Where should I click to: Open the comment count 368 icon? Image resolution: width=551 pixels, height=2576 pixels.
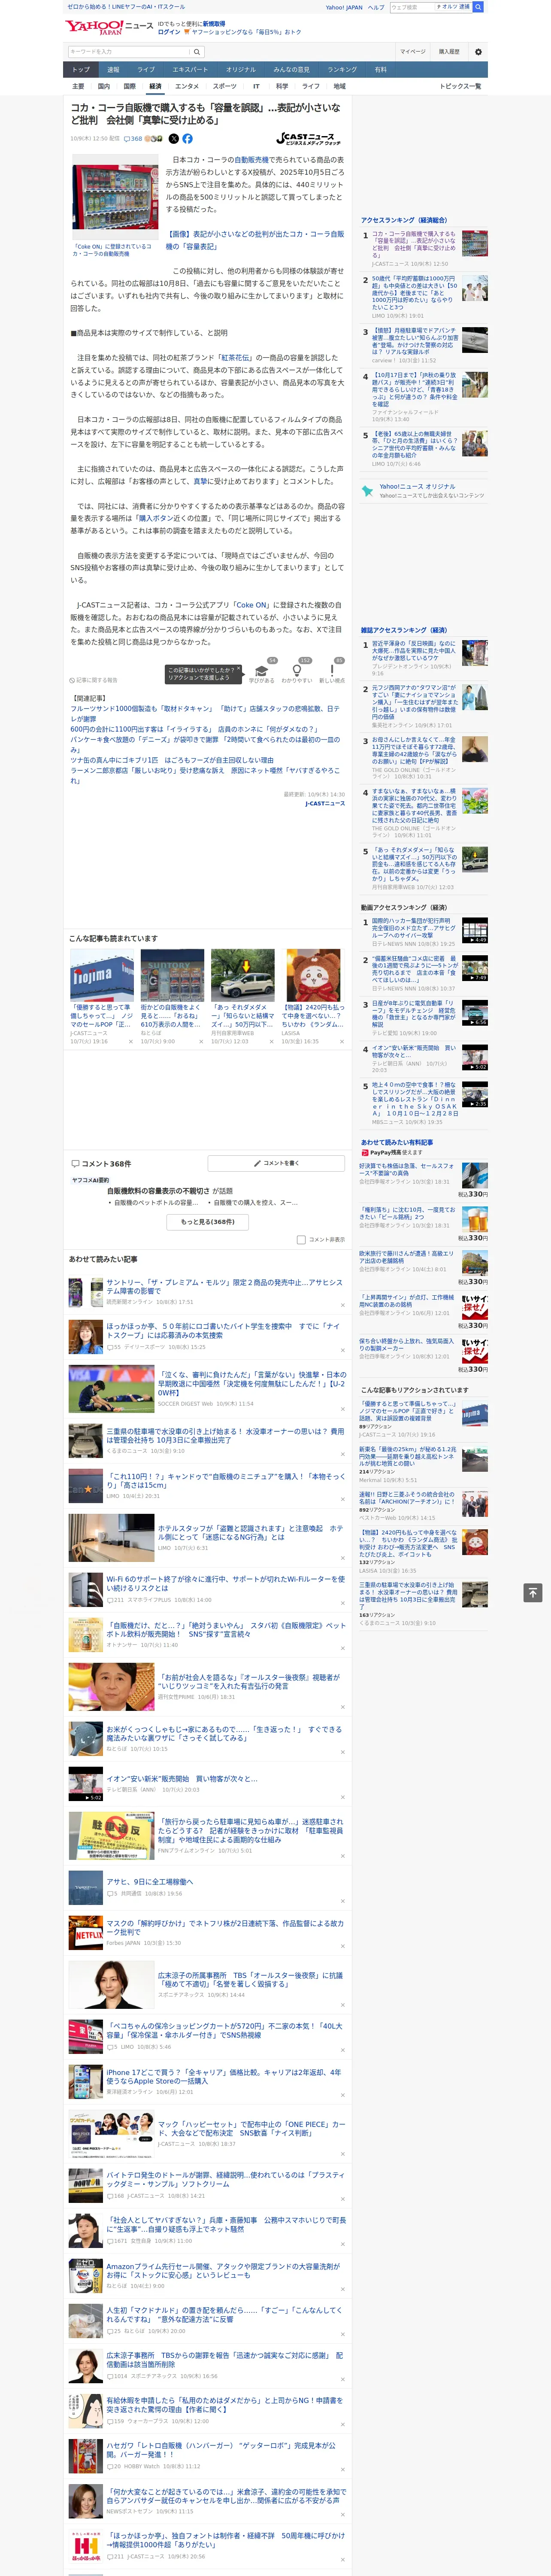(133, 139)
